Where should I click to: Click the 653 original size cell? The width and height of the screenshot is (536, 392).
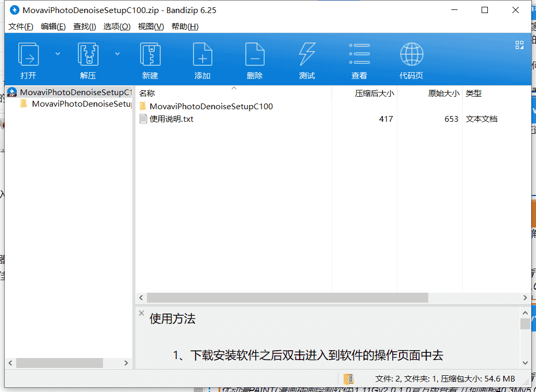[451, 119]
